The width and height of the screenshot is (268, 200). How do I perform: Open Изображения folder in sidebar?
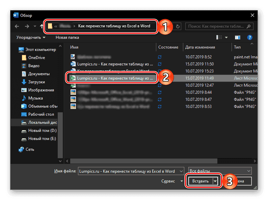click(x=37, y=90)
